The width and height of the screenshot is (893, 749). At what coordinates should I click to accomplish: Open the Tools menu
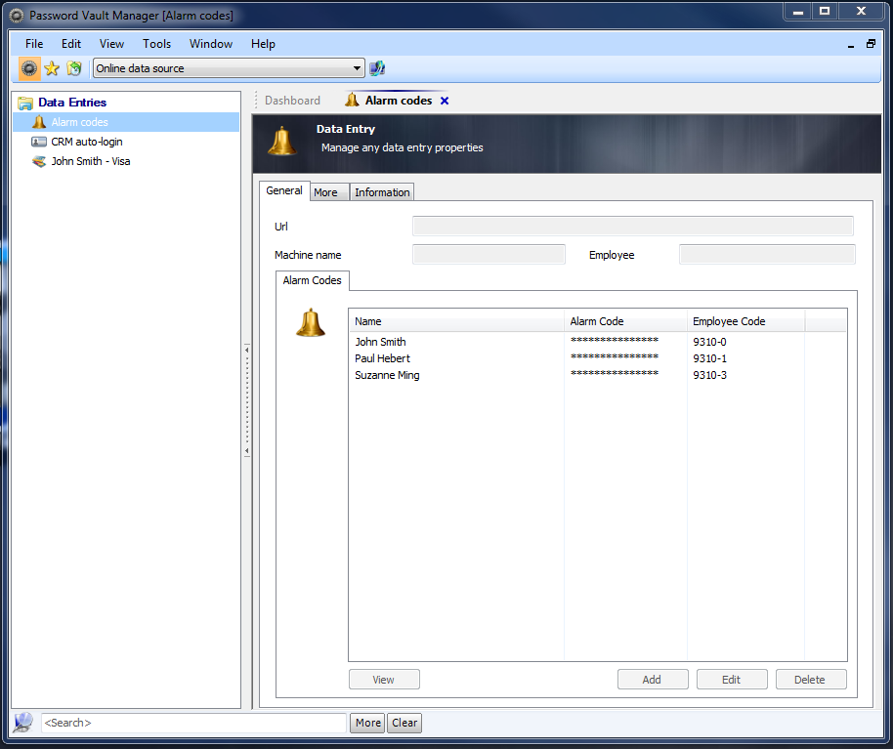(156, 44)
